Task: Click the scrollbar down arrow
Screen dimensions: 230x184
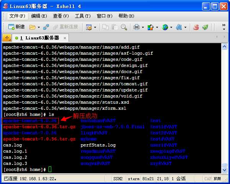Action: [x=224, y=170]
